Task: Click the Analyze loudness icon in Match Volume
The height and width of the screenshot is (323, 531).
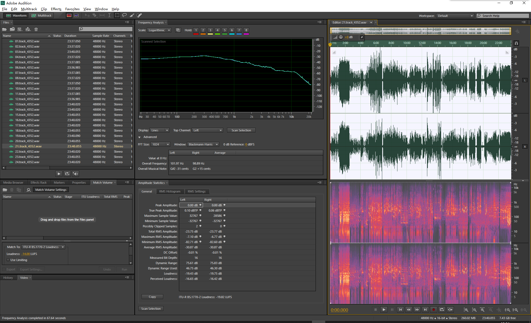Action: [x=28, y=190]
